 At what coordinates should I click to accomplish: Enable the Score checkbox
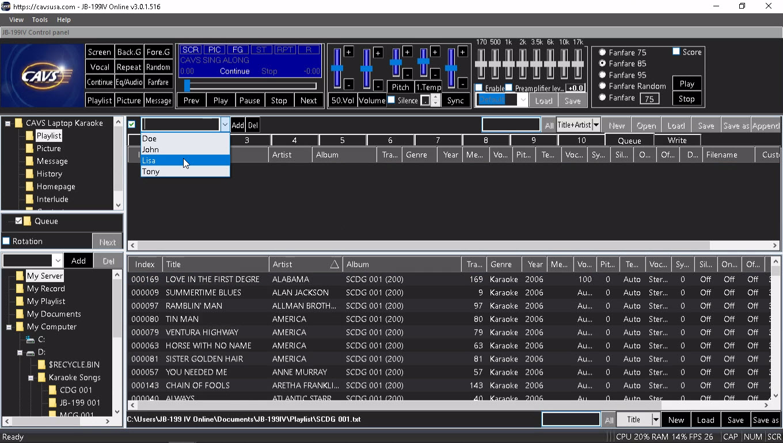(x=676, y=52)
